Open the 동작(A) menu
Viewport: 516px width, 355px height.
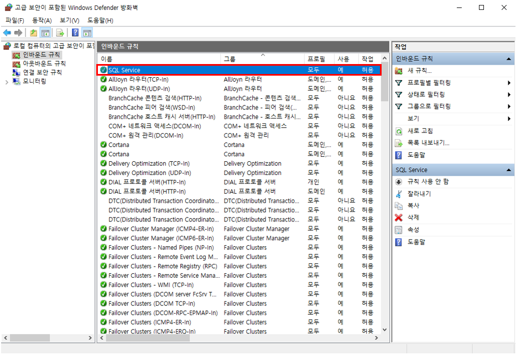tap(42, 20)
